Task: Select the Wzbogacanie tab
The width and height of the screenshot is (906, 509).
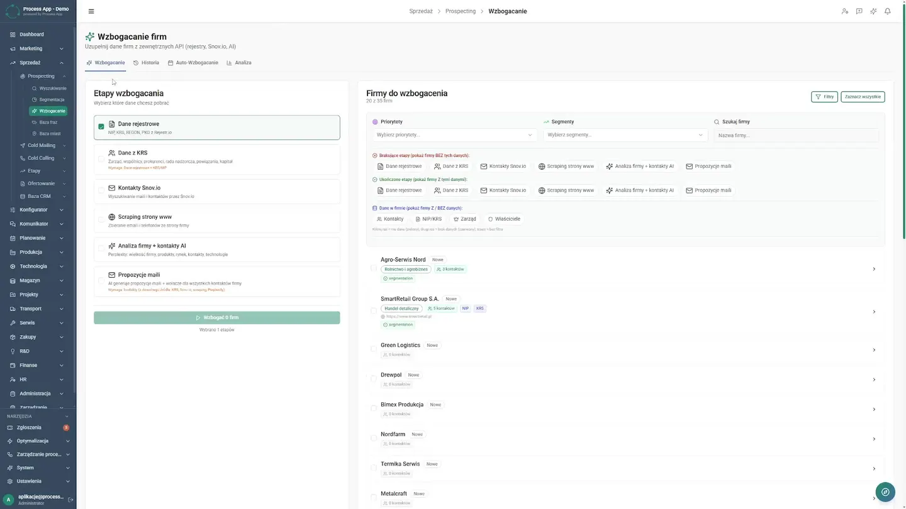Action: 106,63
